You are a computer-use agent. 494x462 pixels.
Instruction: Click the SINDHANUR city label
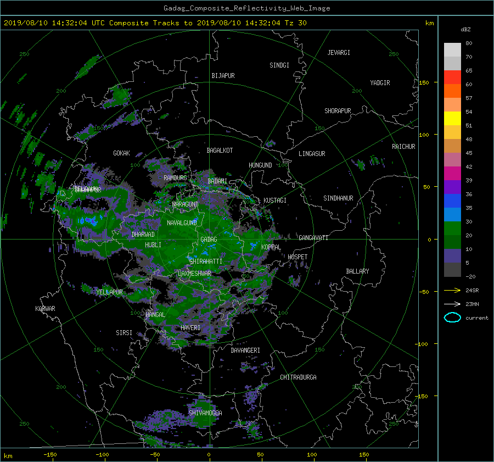click(338, 198)
